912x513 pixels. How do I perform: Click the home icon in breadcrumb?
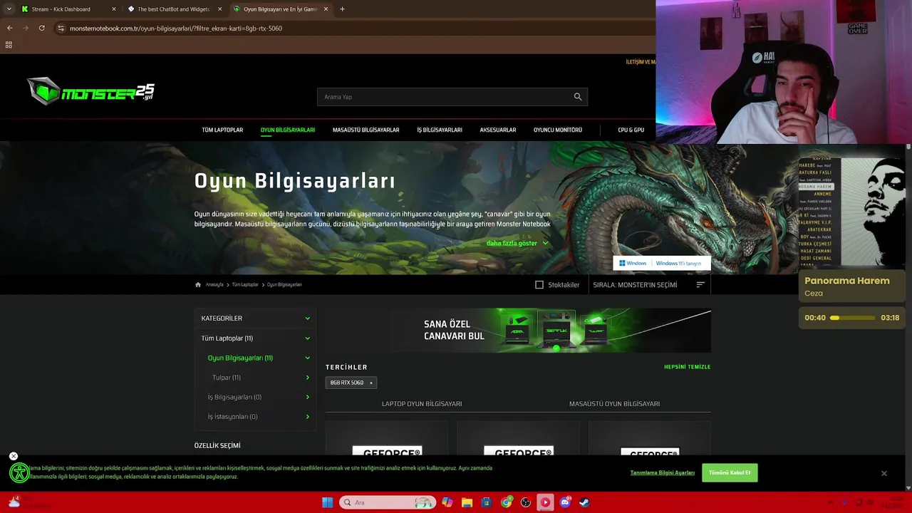198,284
